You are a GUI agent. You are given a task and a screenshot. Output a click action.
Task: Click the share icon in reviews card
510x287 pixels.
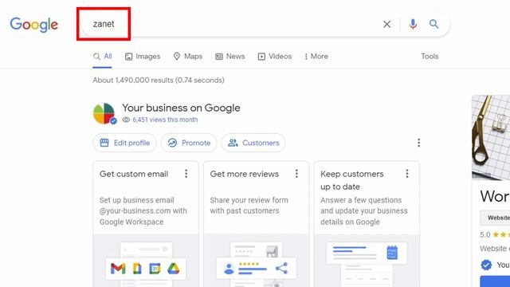point(281,268)
